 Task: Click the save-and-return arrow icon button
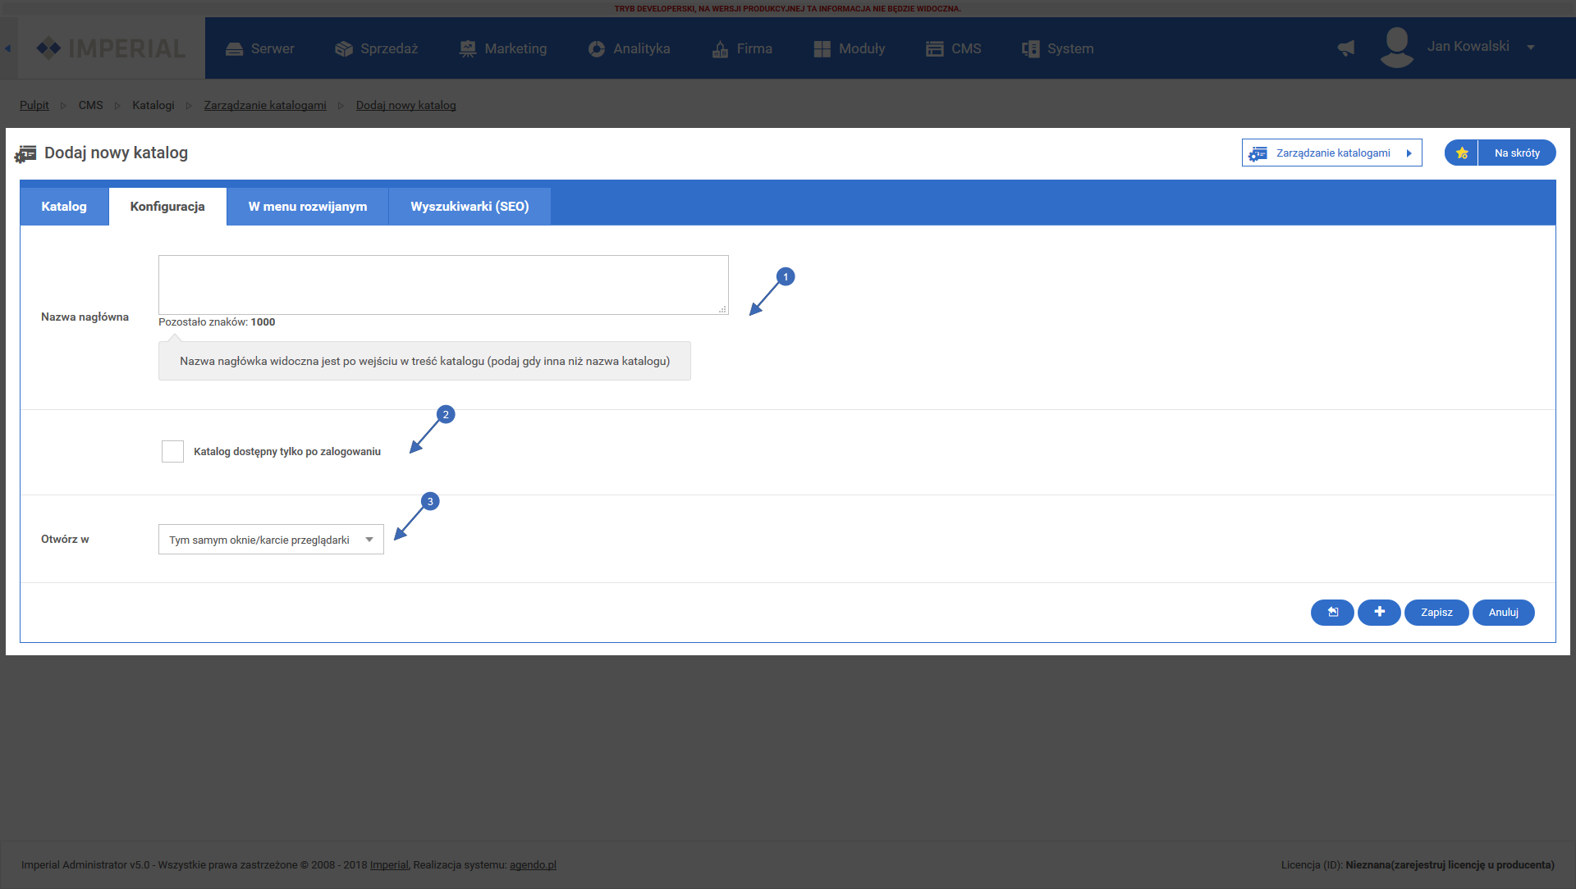click(x=1332, y=612)
